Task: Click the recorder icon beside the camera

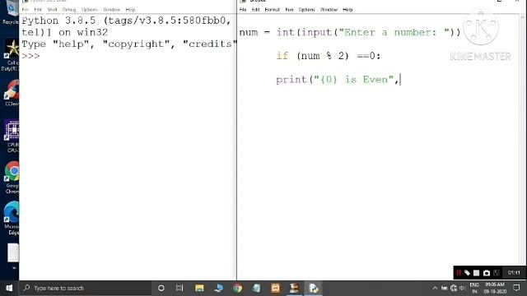Action: 497,273
